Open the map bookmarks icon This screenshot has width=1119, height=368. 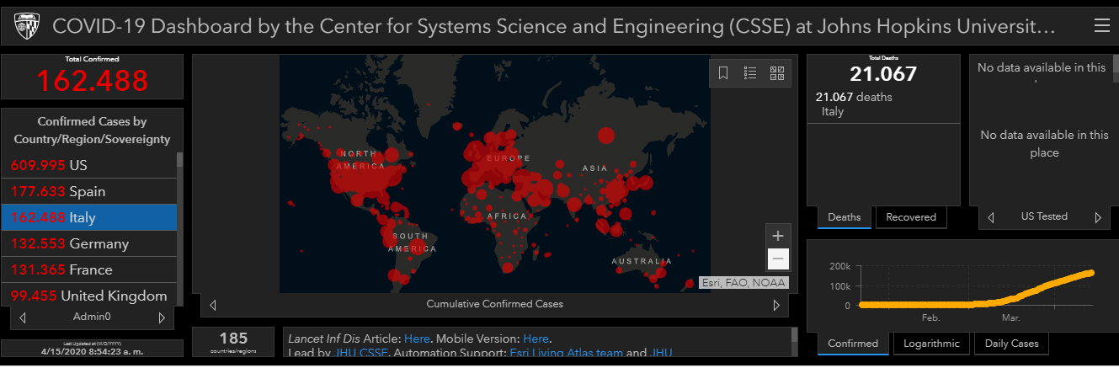coord(723,73)
